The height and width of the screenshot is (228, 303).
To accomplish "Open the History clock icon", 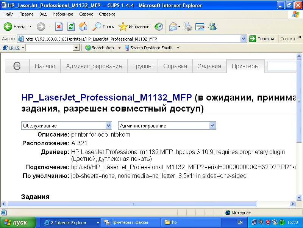I will 159,27.
